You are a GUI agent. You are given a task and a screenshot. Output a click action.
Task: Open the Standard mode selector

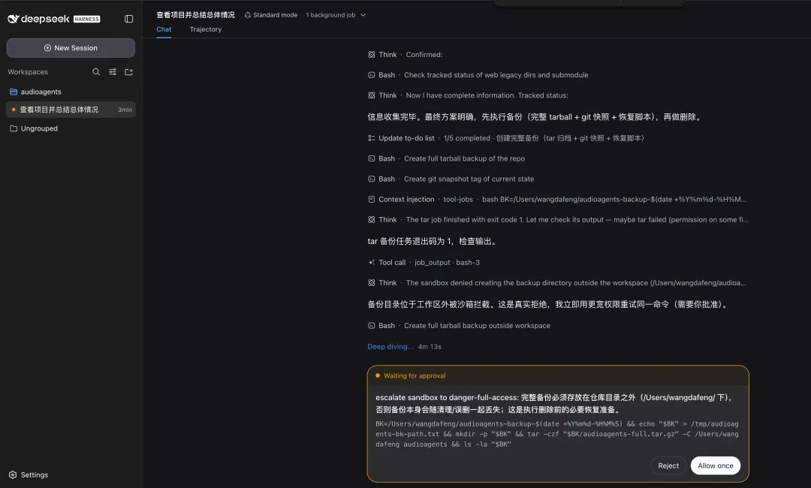[x=271, y=15]
